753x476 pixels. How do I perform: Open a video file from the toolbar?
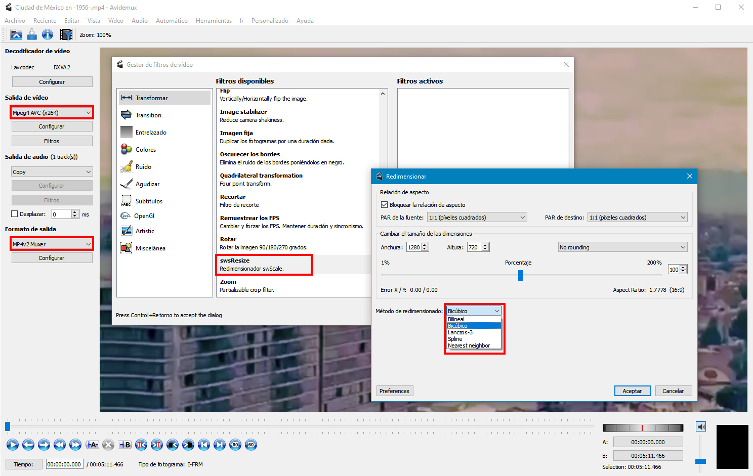(x=16, y=34)
